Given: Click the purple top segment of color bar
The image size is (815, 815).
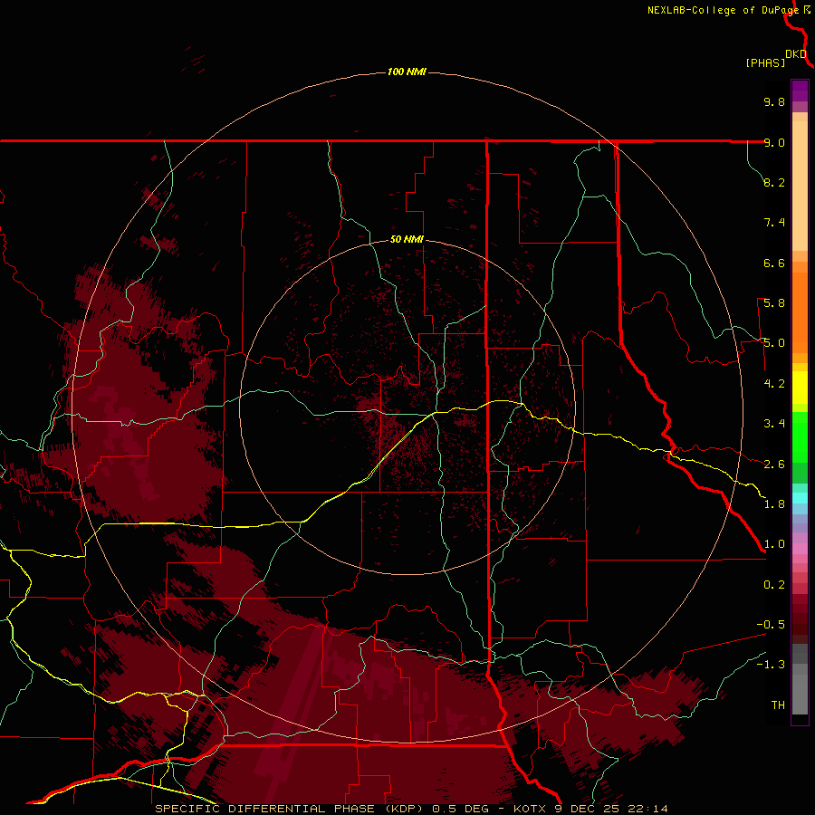Looking at the screenshot, I should [800, 91].
